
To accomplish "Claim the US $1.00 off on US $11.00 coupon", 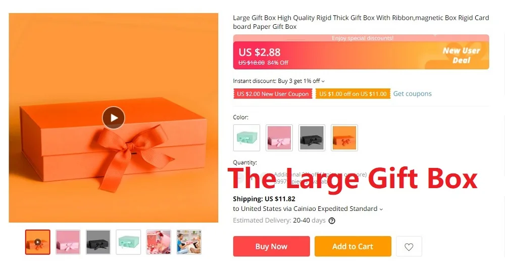I will coord(352,94).
